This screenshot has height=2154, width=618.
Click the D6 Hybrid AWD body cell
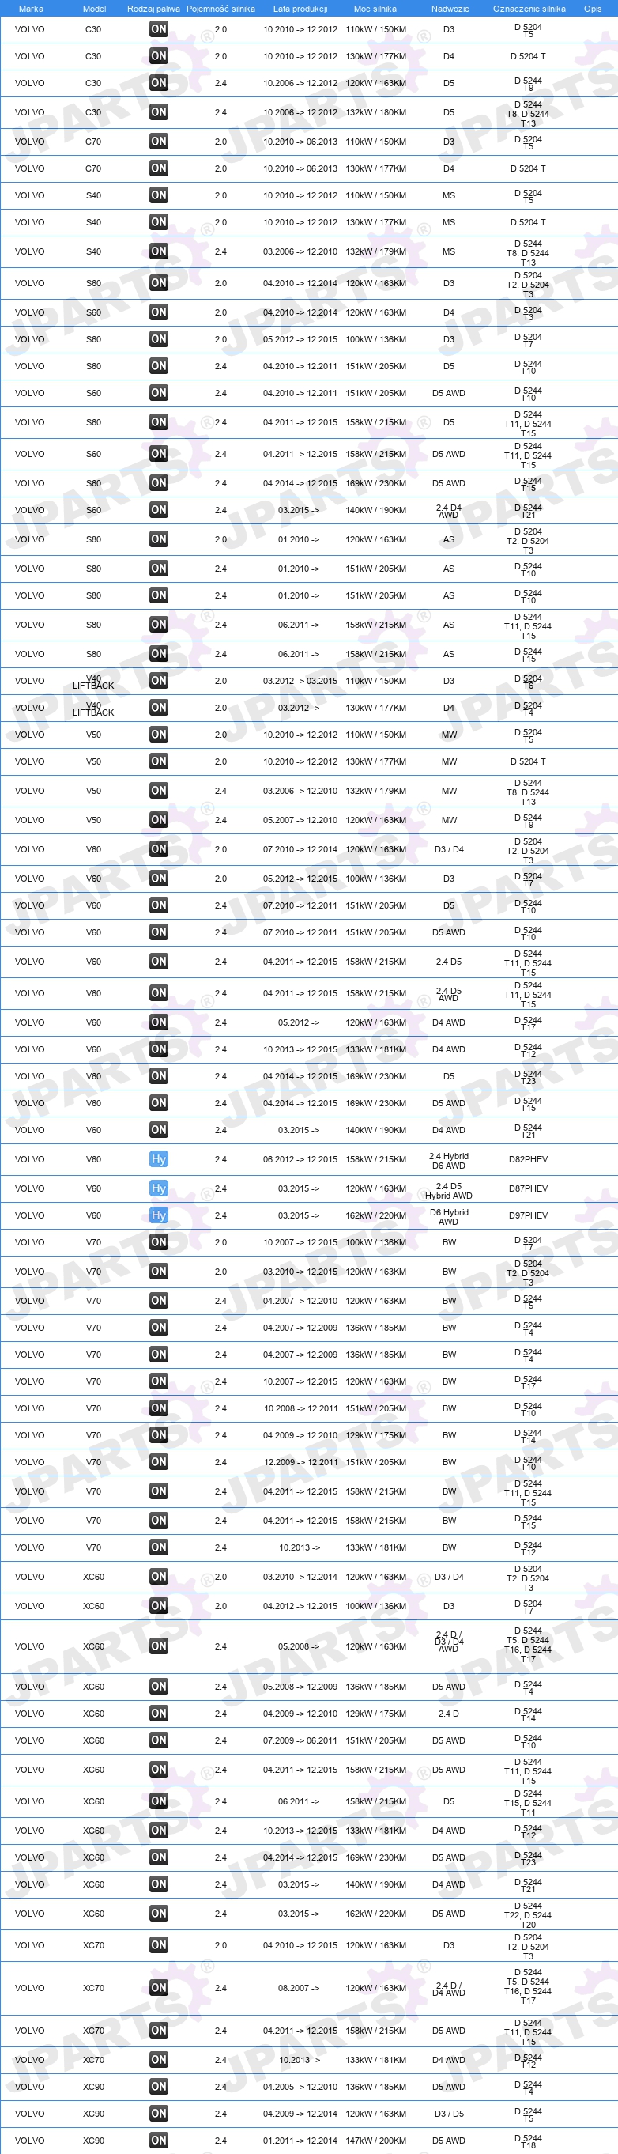coord(448,1217)
